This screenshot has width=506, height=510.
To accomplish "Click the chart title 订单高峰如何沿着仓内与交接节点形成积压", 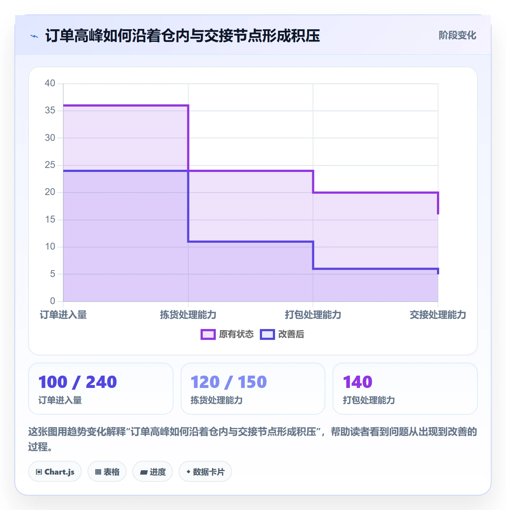I will tap(183, 36).
